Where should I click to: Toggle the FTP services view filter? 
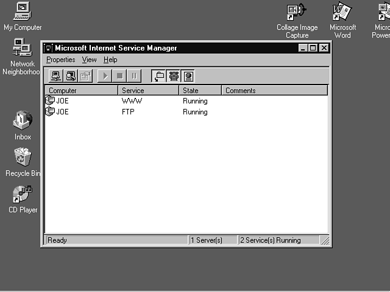point(159,76)
